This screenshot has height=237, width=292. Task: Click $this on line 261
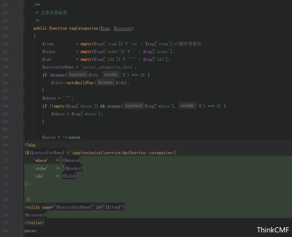pos(57,83)
